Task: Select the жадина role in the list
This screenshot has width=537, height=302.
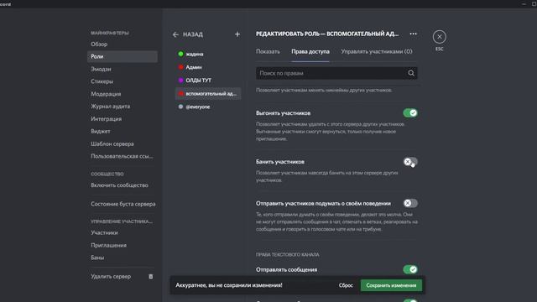Action: (208, 54)
